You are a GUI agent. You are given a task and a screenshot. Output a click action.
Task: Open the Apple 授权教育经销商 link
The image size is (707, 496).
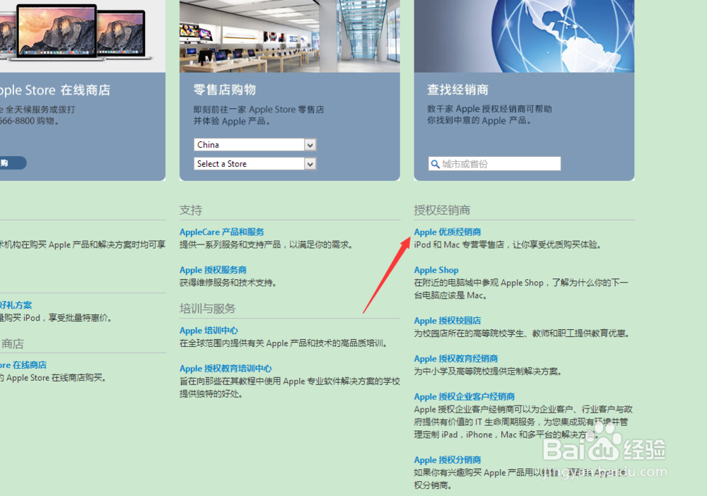(456, 359)
